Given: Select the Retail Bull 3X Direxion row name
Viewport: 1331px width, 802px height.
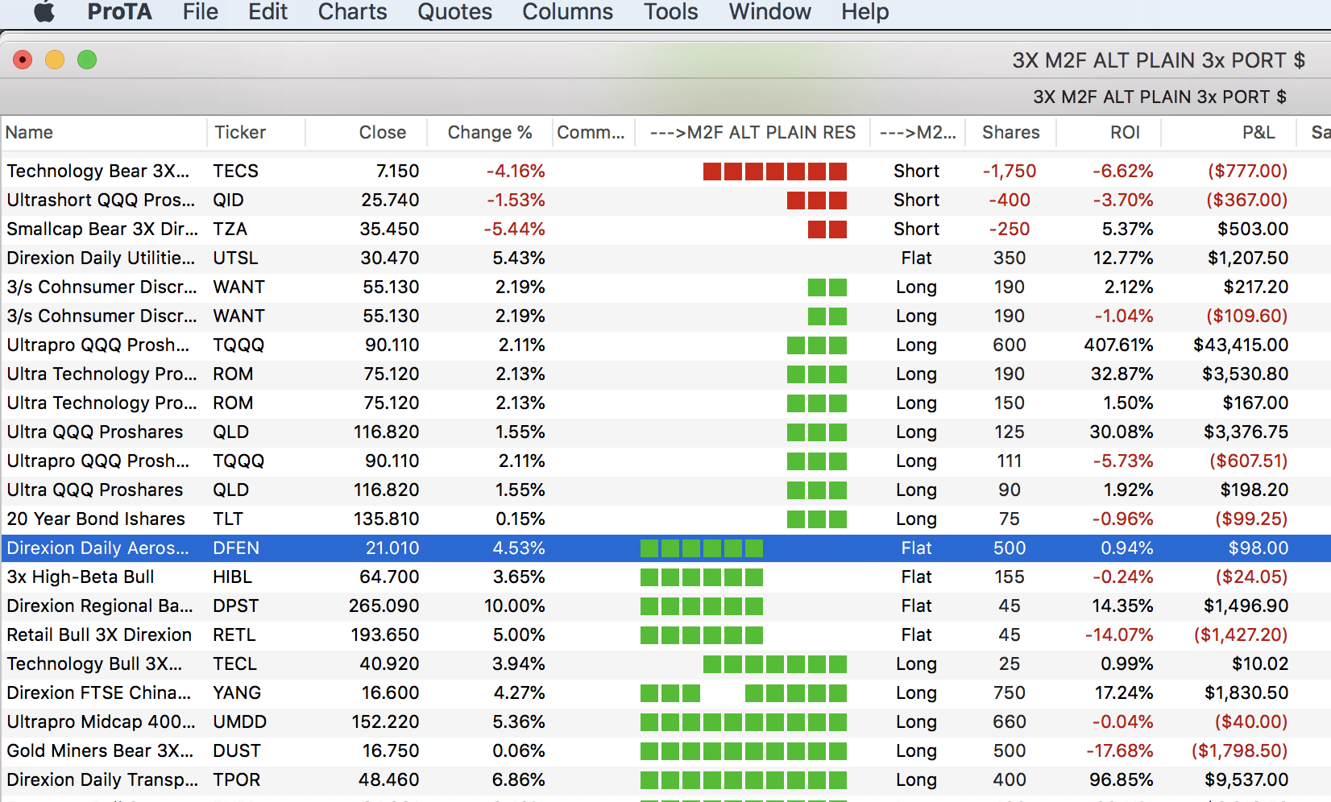Looking at the screenshot, I should point(99,635).
